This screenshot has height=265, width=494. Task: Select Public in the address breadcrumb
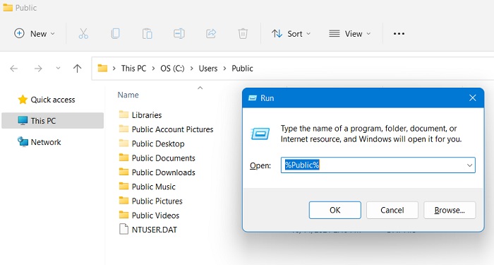tap(242, 69)
